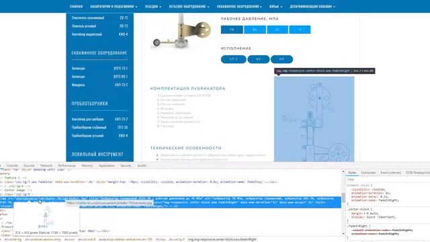Image resolution: width=430 pixels, height=242 pixels.
Task: Switch to the Performance tab in DevTools
Action: 67,166
